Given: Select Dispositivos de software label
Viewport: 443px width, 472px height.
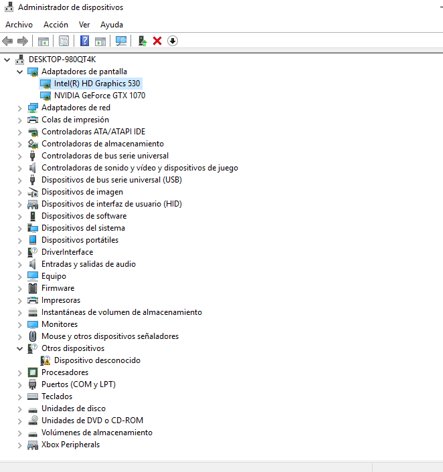Looking at the screenshot, I should pos(84,216).
